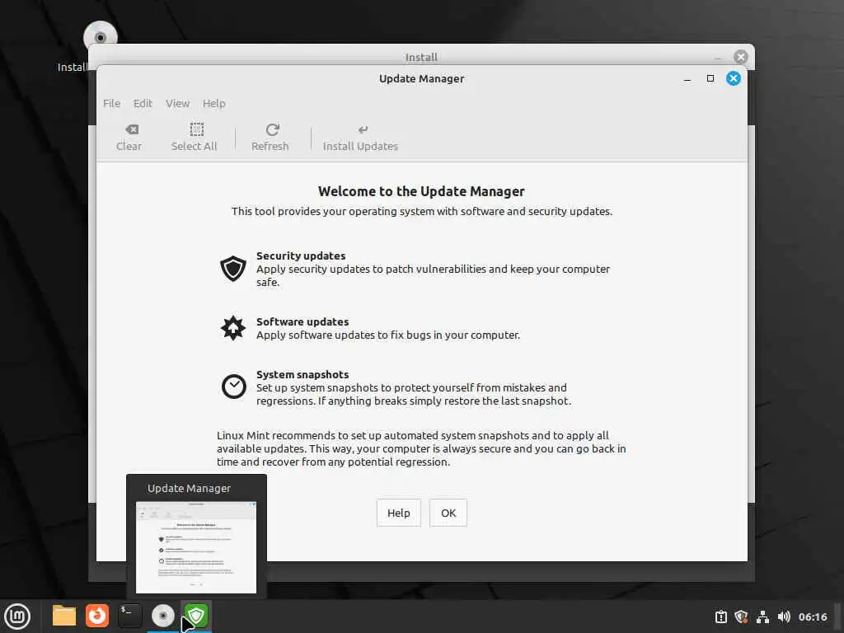
Task: Launch Firefox from the taskbar
Action: (97, 616)
